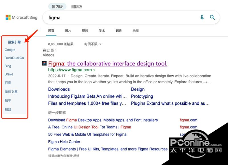Open the Downloads sitelink
The image size is (228, 165).
[59, 89]
